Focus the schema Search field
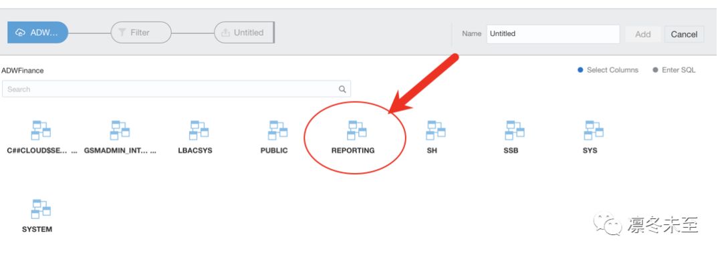Viewport: 722px width, 257px height. click(x=176, y=89)
